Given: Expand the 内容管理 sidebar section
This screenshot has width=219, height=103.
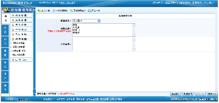Looking at the screenshot, I should point(21,15).
